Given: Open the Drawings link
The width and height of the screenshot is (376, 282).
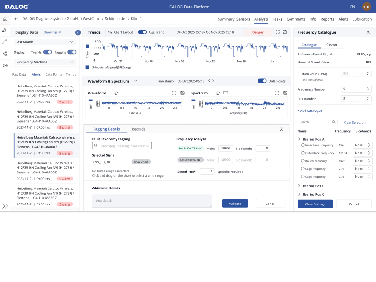Looking at the screenshot, I should [x=51, y=32].
